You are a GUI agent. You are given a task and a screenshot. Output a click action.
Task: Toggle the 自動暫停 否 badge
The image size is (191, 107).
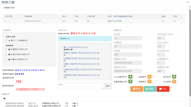[149, 77]
